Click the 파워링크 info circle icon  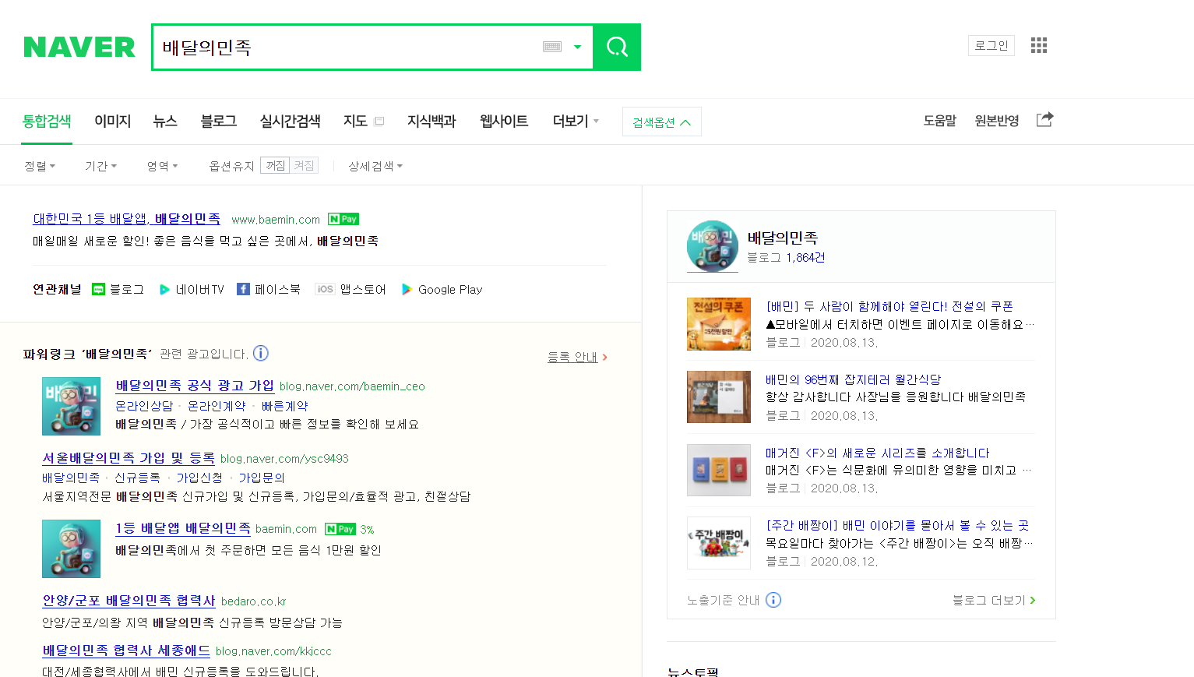pyautogui.click(x=261, y=353)
